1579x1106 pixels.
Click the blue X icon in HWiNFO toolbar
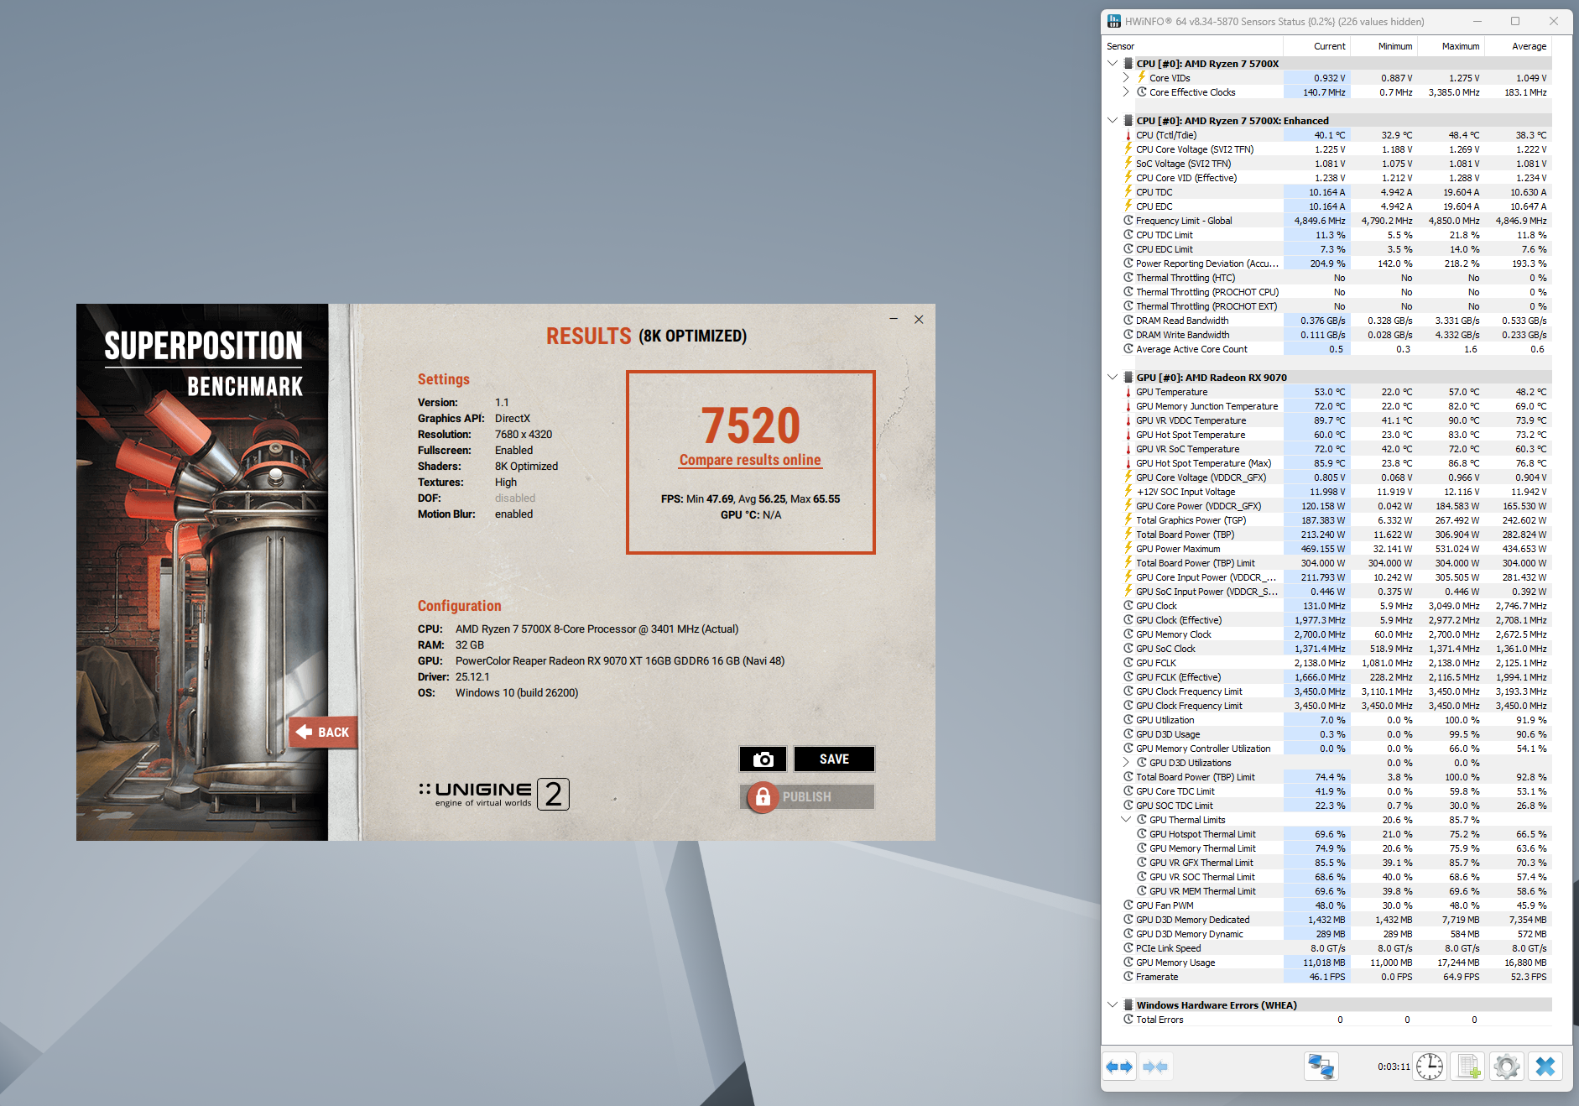tap(1545, 1067)
